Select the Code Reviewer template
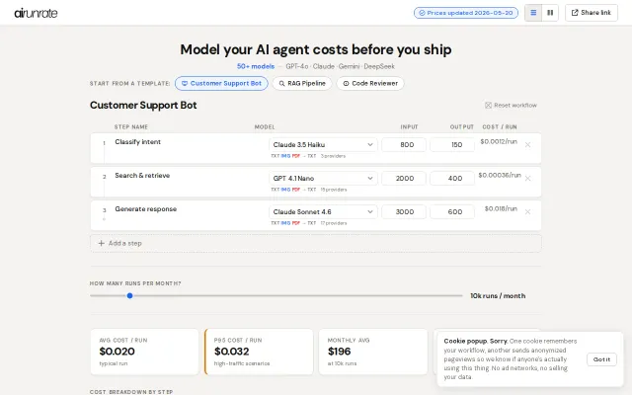 (x=370, y=83)
